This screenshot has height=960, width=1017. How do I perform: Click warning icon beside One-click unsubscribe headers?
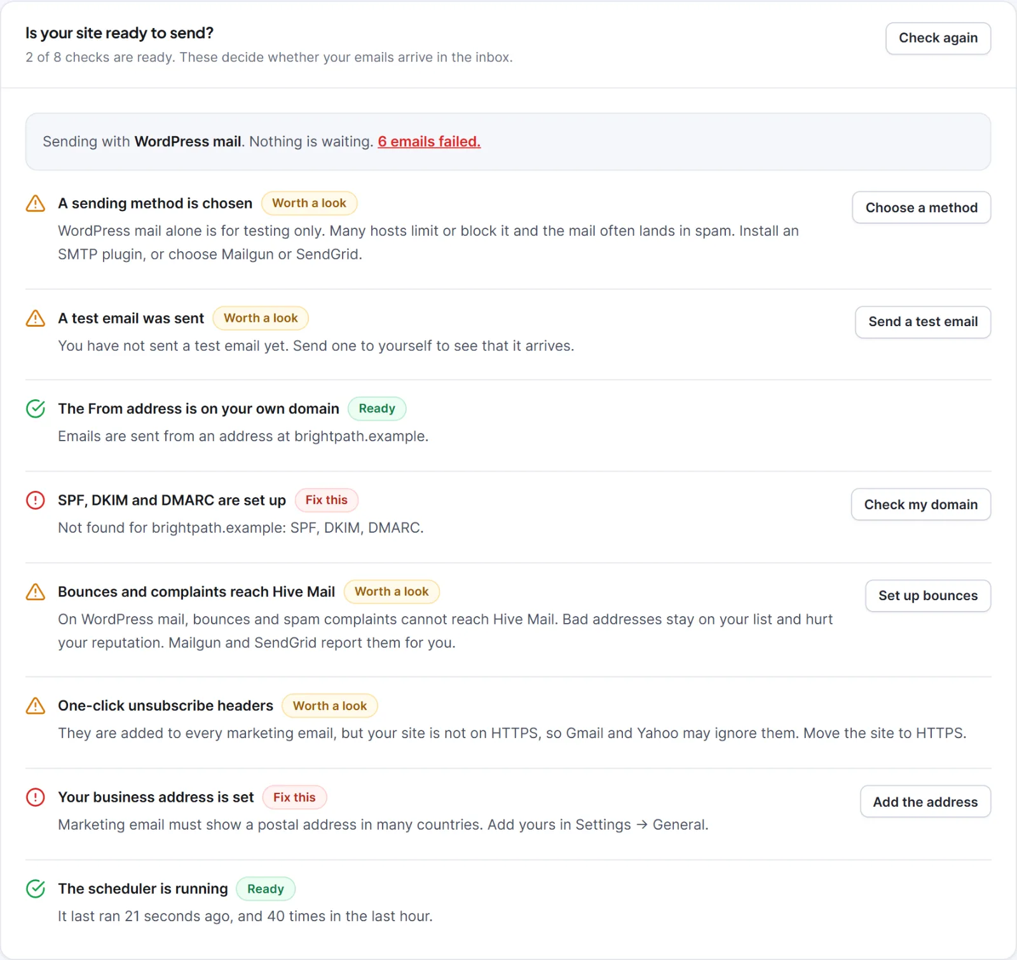(x=36, y=706)
